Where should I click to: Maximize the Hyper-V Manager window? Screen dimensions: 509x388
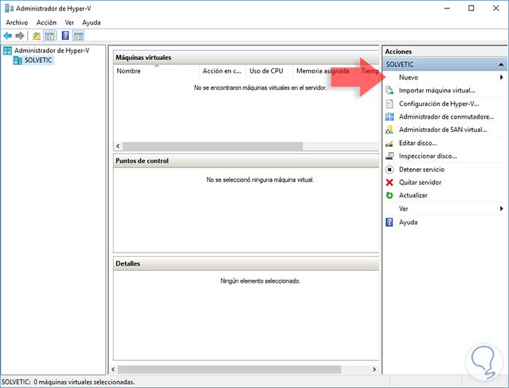pyautogui.click(x=471, y=8)
